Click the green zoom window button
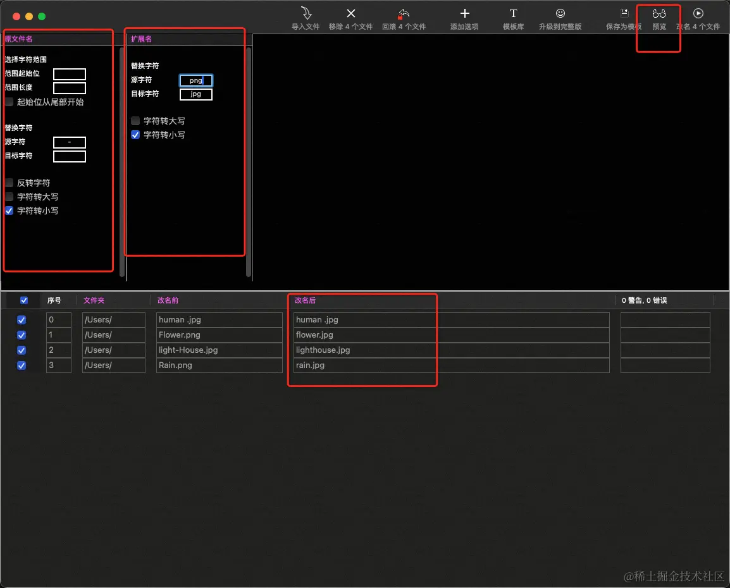This screenshot has width=730, height=588. coord(42,16)
